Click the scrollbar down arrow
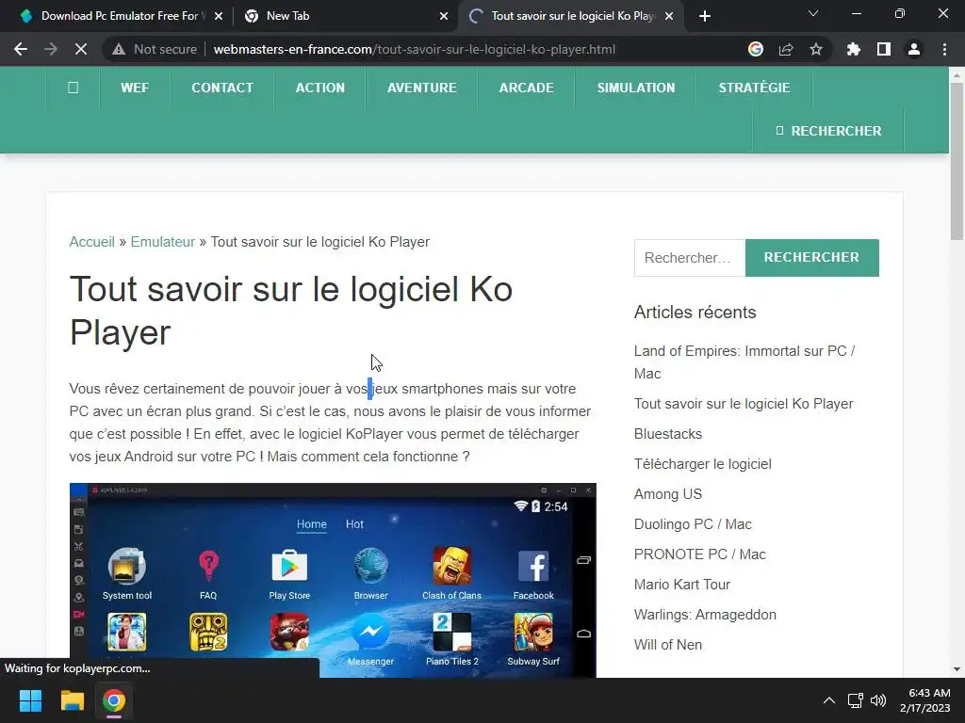 [x=957, y=669]
